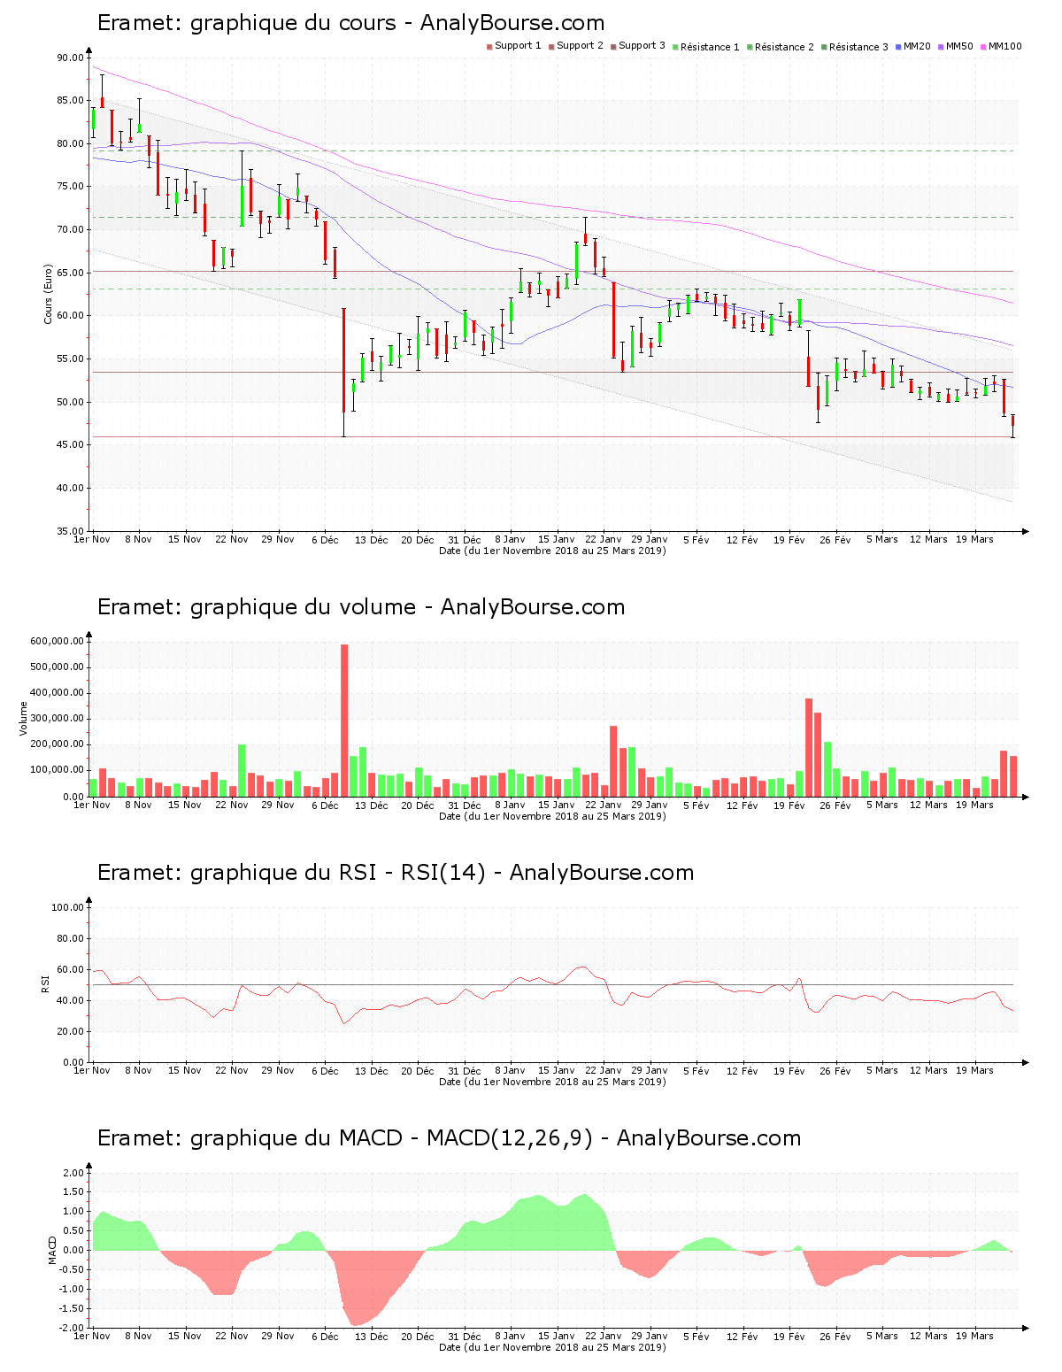Image resolution: width=1062 pixels, height=1372 pixels.
Task: Click the 'Volume' vertical axis label
Action: point(24,719)
